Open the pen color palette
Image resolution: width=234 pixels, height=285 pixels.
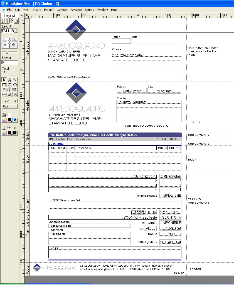pos(4,133)
